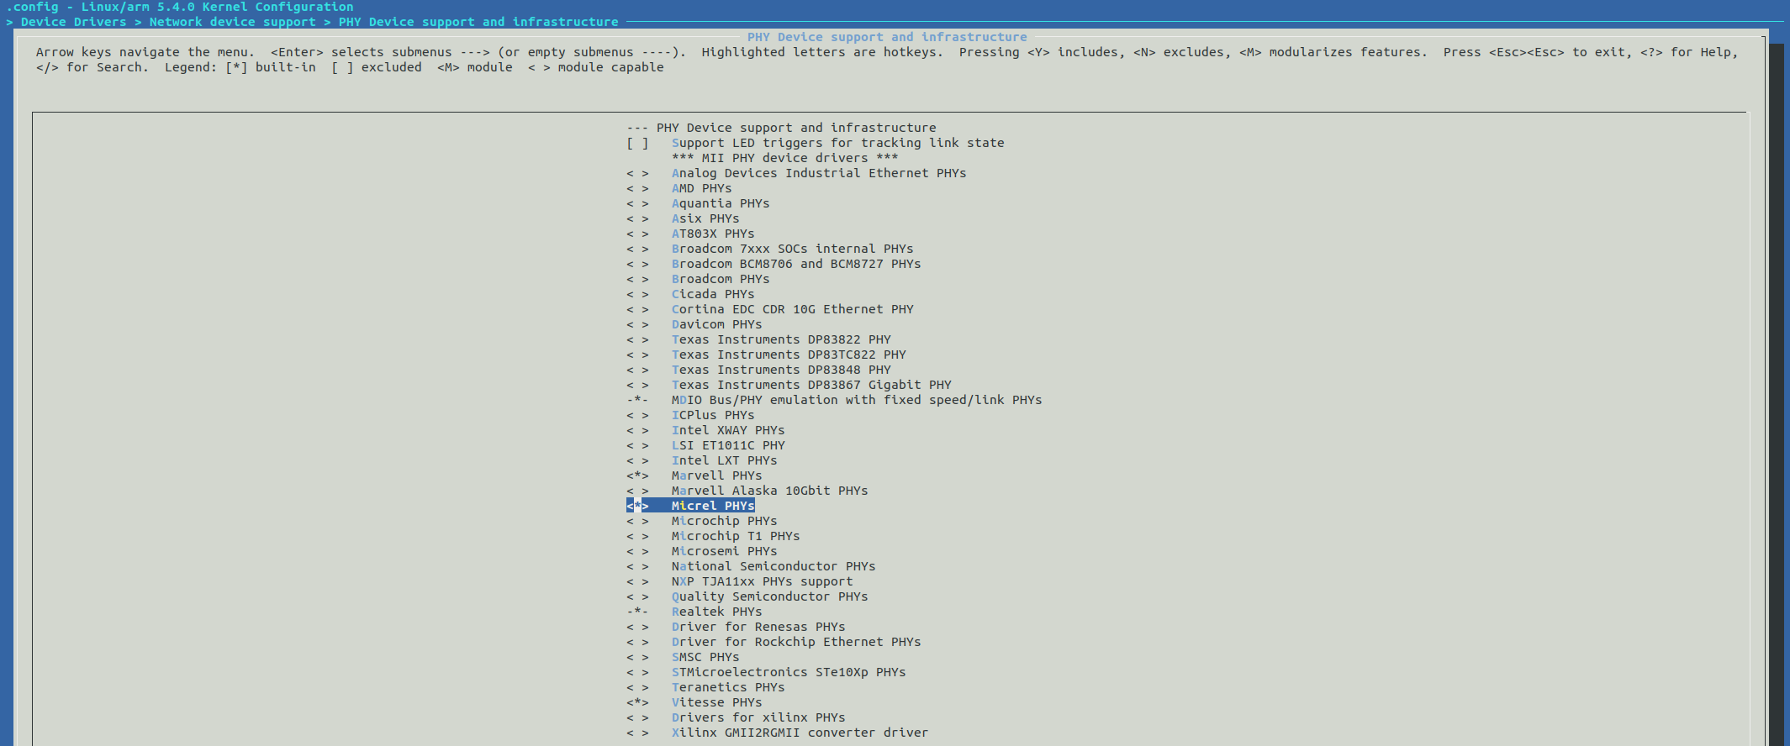Click Network device support in the breadcrumb
The width and height of the screenshot is (1790, 746).
coord(233,22)
